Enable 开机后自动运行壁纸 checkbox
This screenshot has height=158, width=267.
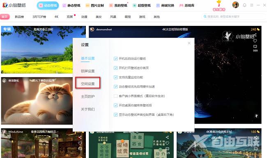(115, 59)
